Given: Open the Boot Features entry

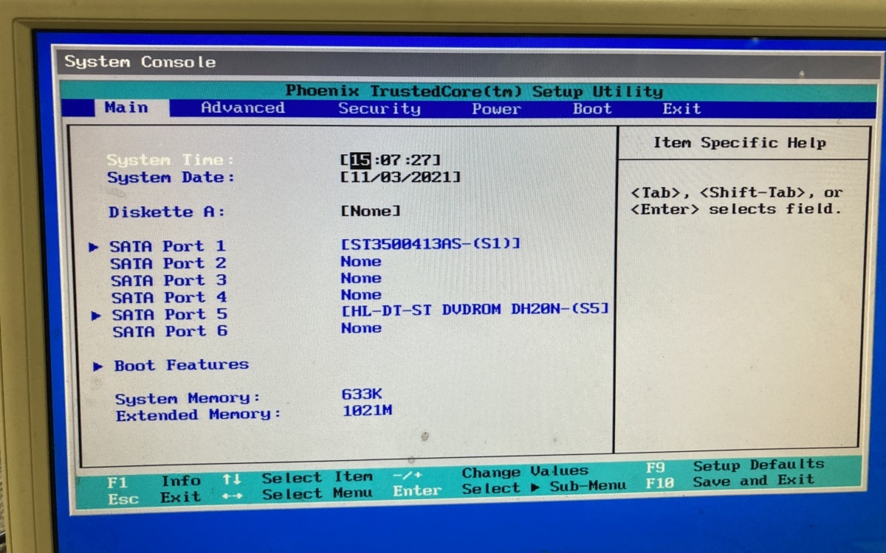Looking at the screenshot, I should [x=182, y=365].
